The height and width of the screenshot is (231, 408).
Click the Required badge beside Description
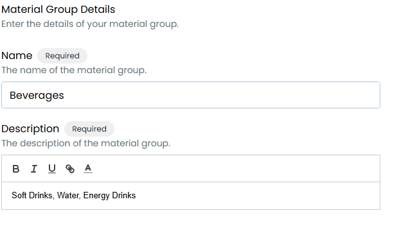pyautogui.click(x=89, y=129)
